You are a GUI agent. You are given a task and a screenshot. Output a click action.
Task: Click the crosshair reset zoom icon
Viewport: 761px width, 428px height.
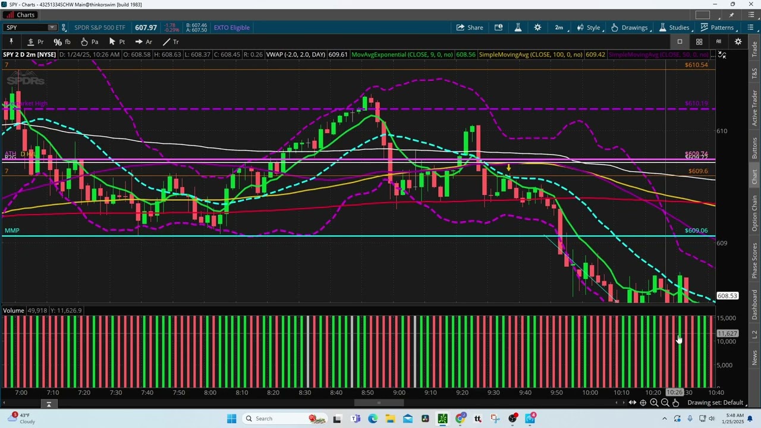point(643,402)
